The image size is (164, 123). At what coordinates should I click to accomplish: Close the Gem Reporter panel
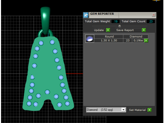click(x=153, y=15)
